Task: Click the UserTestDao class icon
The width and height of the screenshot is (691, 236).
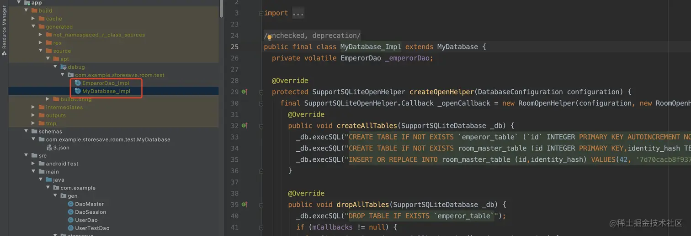Action: pos(70,228)
